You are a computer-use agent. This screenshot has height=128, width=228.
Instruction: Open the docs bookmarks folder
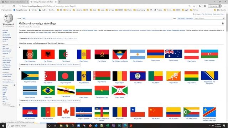[x=93, y=10]
